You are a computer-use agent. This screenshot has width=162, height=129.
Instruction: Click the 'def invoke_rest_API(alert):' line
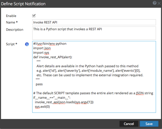53,57
